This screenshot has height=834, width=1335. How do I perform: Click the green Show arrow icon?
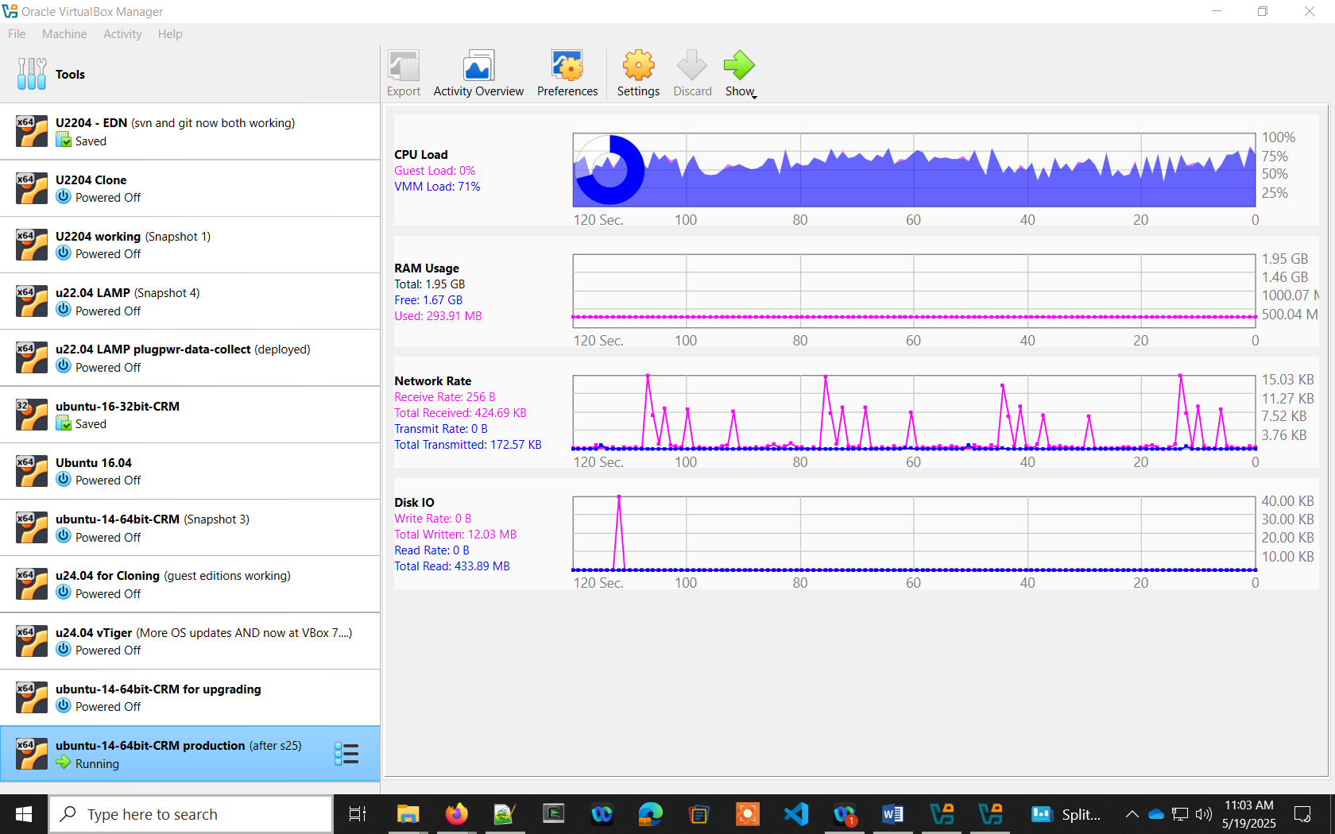(738, 66)
